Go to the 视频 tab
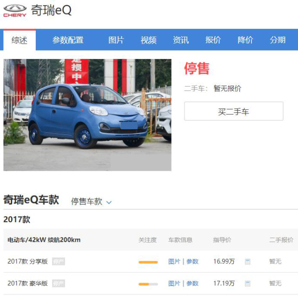 tap(148, 40)
